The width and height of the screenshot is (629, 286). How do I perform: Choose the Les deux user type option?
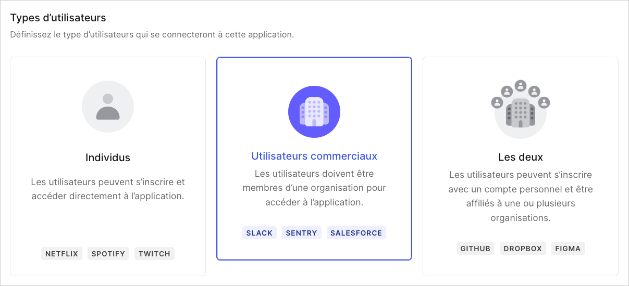[x=521, y=166]
